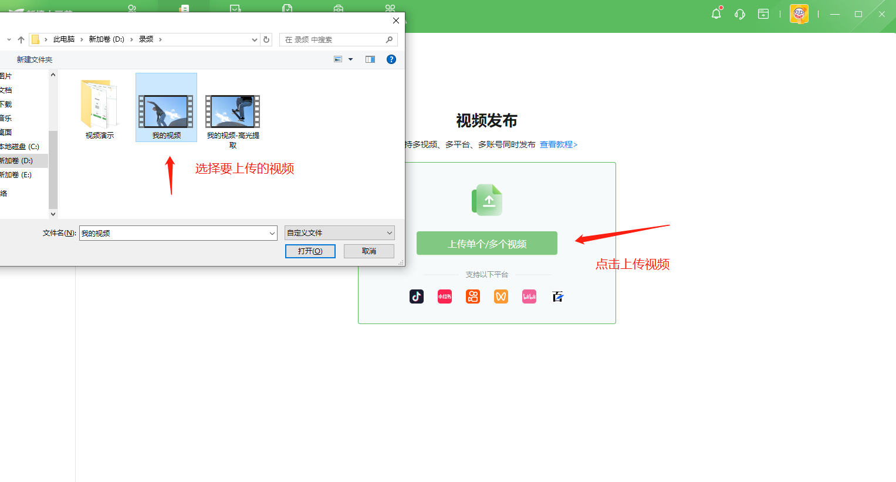Open customer service headset icon
896x482 pixels.
tap(740, 14)
